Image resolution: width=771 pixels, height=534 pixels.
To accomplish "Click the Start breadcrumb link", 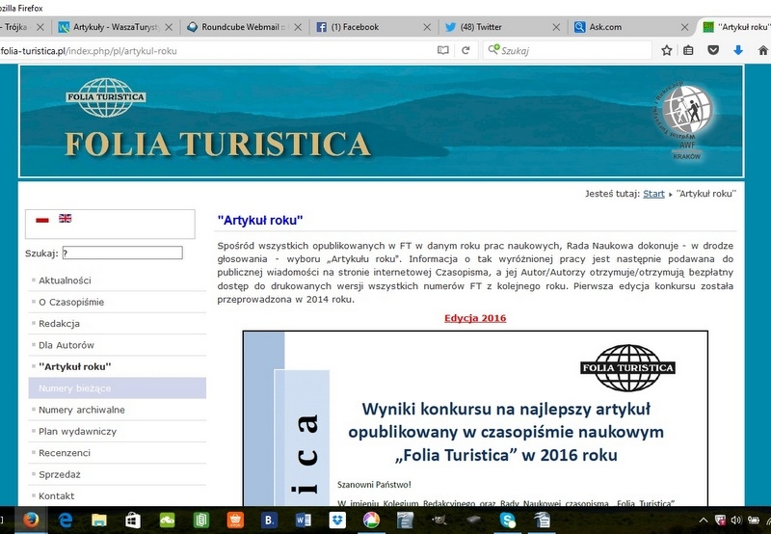I will (653, 194).
